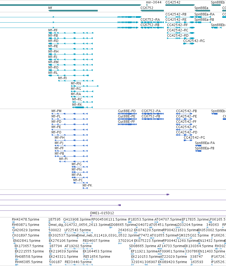The width and height of the screenshot is (226, 266).
Task: Select protein Spn88Ea-PB
Action: click(204, 148)
